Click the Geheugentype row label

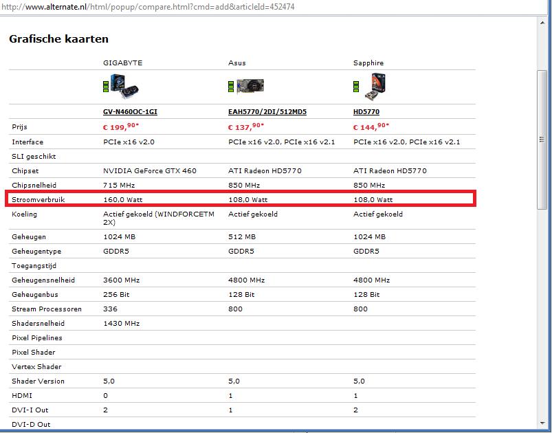tap(36, 252)
